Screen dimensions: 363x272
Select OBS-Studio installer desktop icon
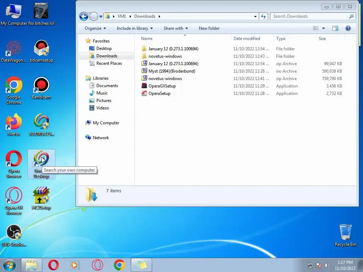tap(14, 236)
